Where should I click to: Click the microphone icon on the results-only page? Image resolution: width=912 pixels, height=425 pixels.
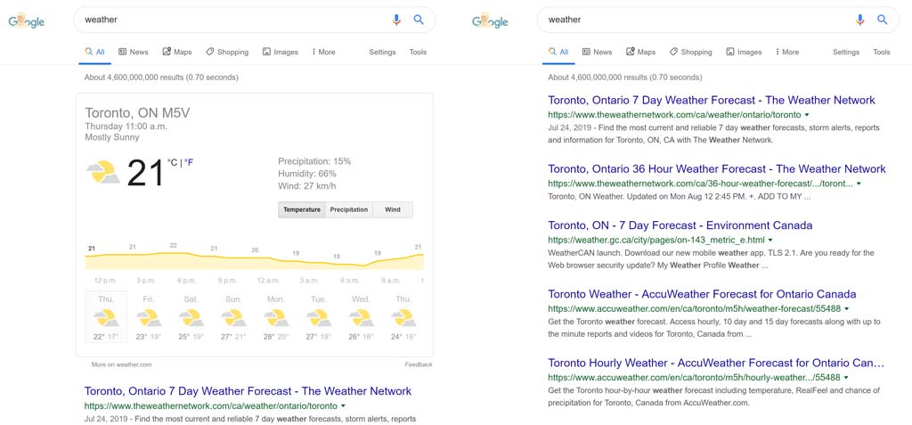(859, 20)
